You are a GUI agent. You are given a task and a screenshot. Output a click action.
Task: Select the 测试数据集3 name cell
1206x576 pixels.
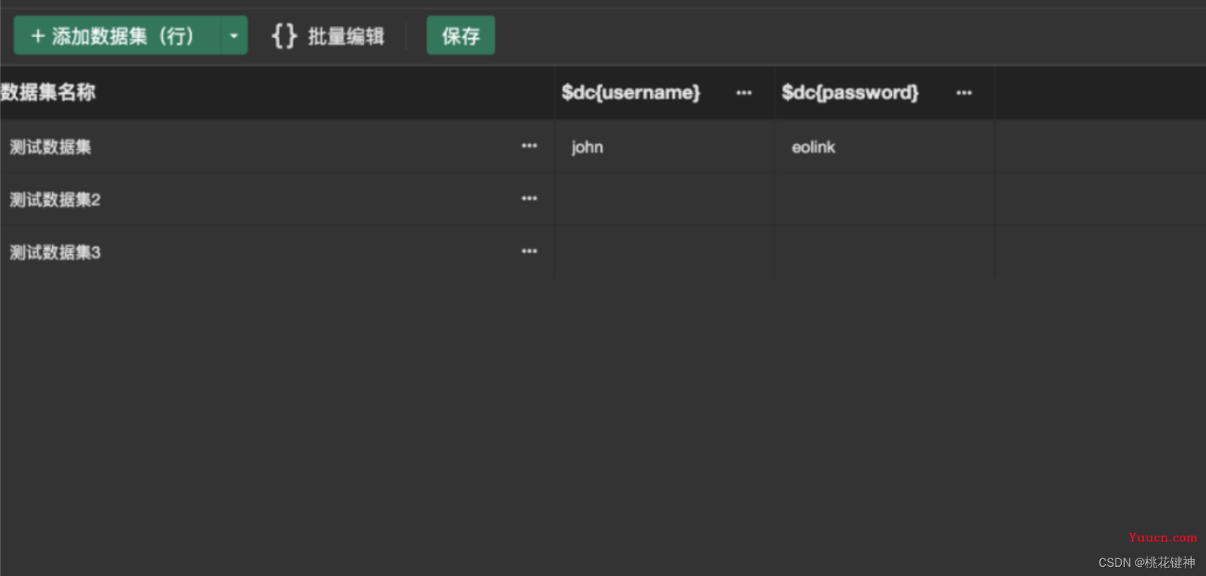(x=277, y=252)
